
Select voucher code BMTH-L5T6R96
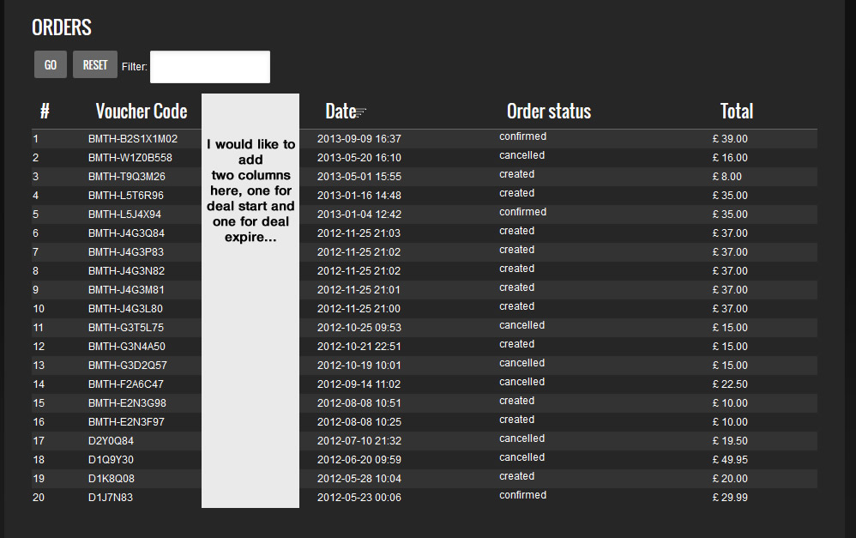coord(125,196)
